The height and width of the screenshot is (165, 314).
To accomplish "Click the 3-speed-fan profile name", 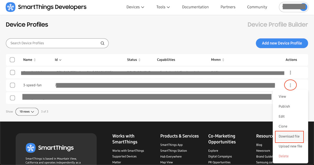I will pyautogui.click(x=32, y=85).
